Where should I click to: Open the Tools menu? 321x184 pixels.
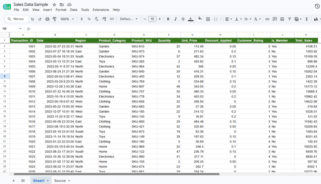[x=85, y=10]
